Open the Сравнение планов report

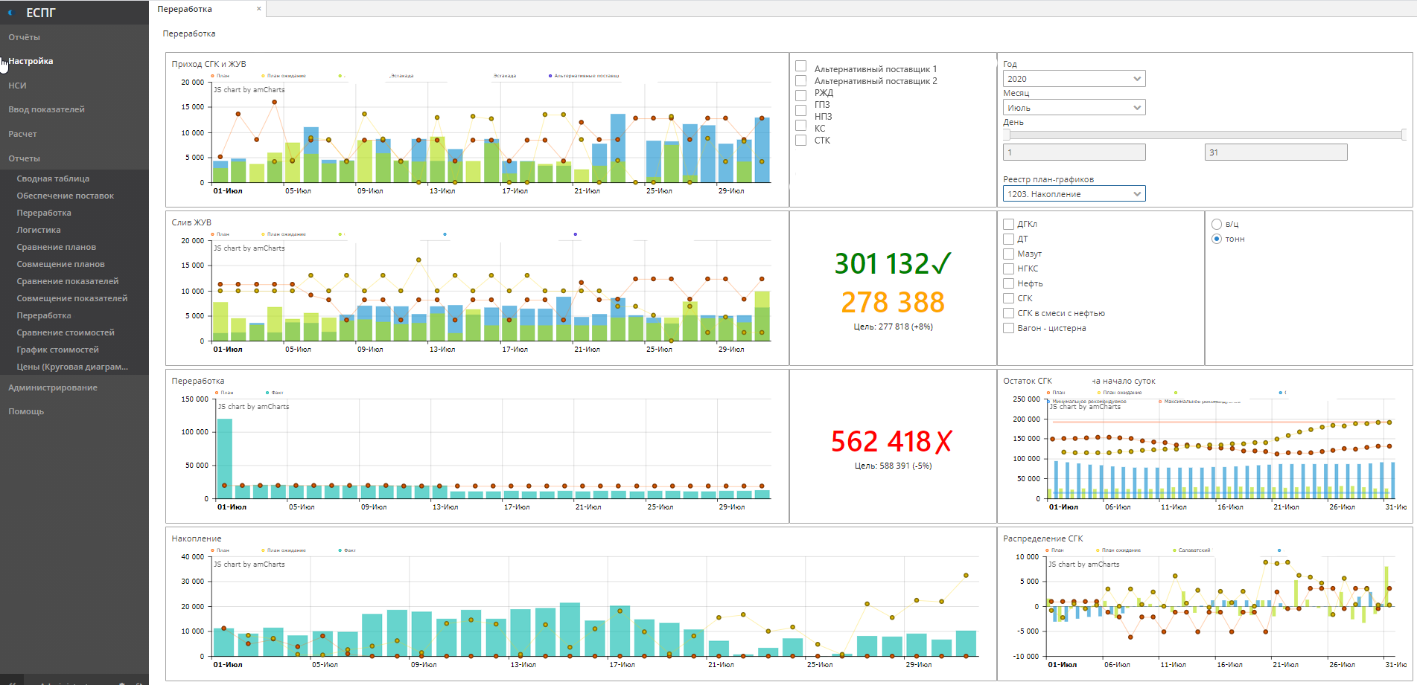point(57,247)
